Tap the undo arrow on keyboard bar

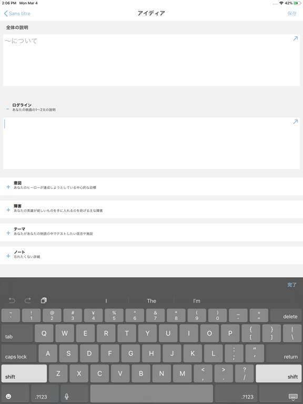click(12, 300)
